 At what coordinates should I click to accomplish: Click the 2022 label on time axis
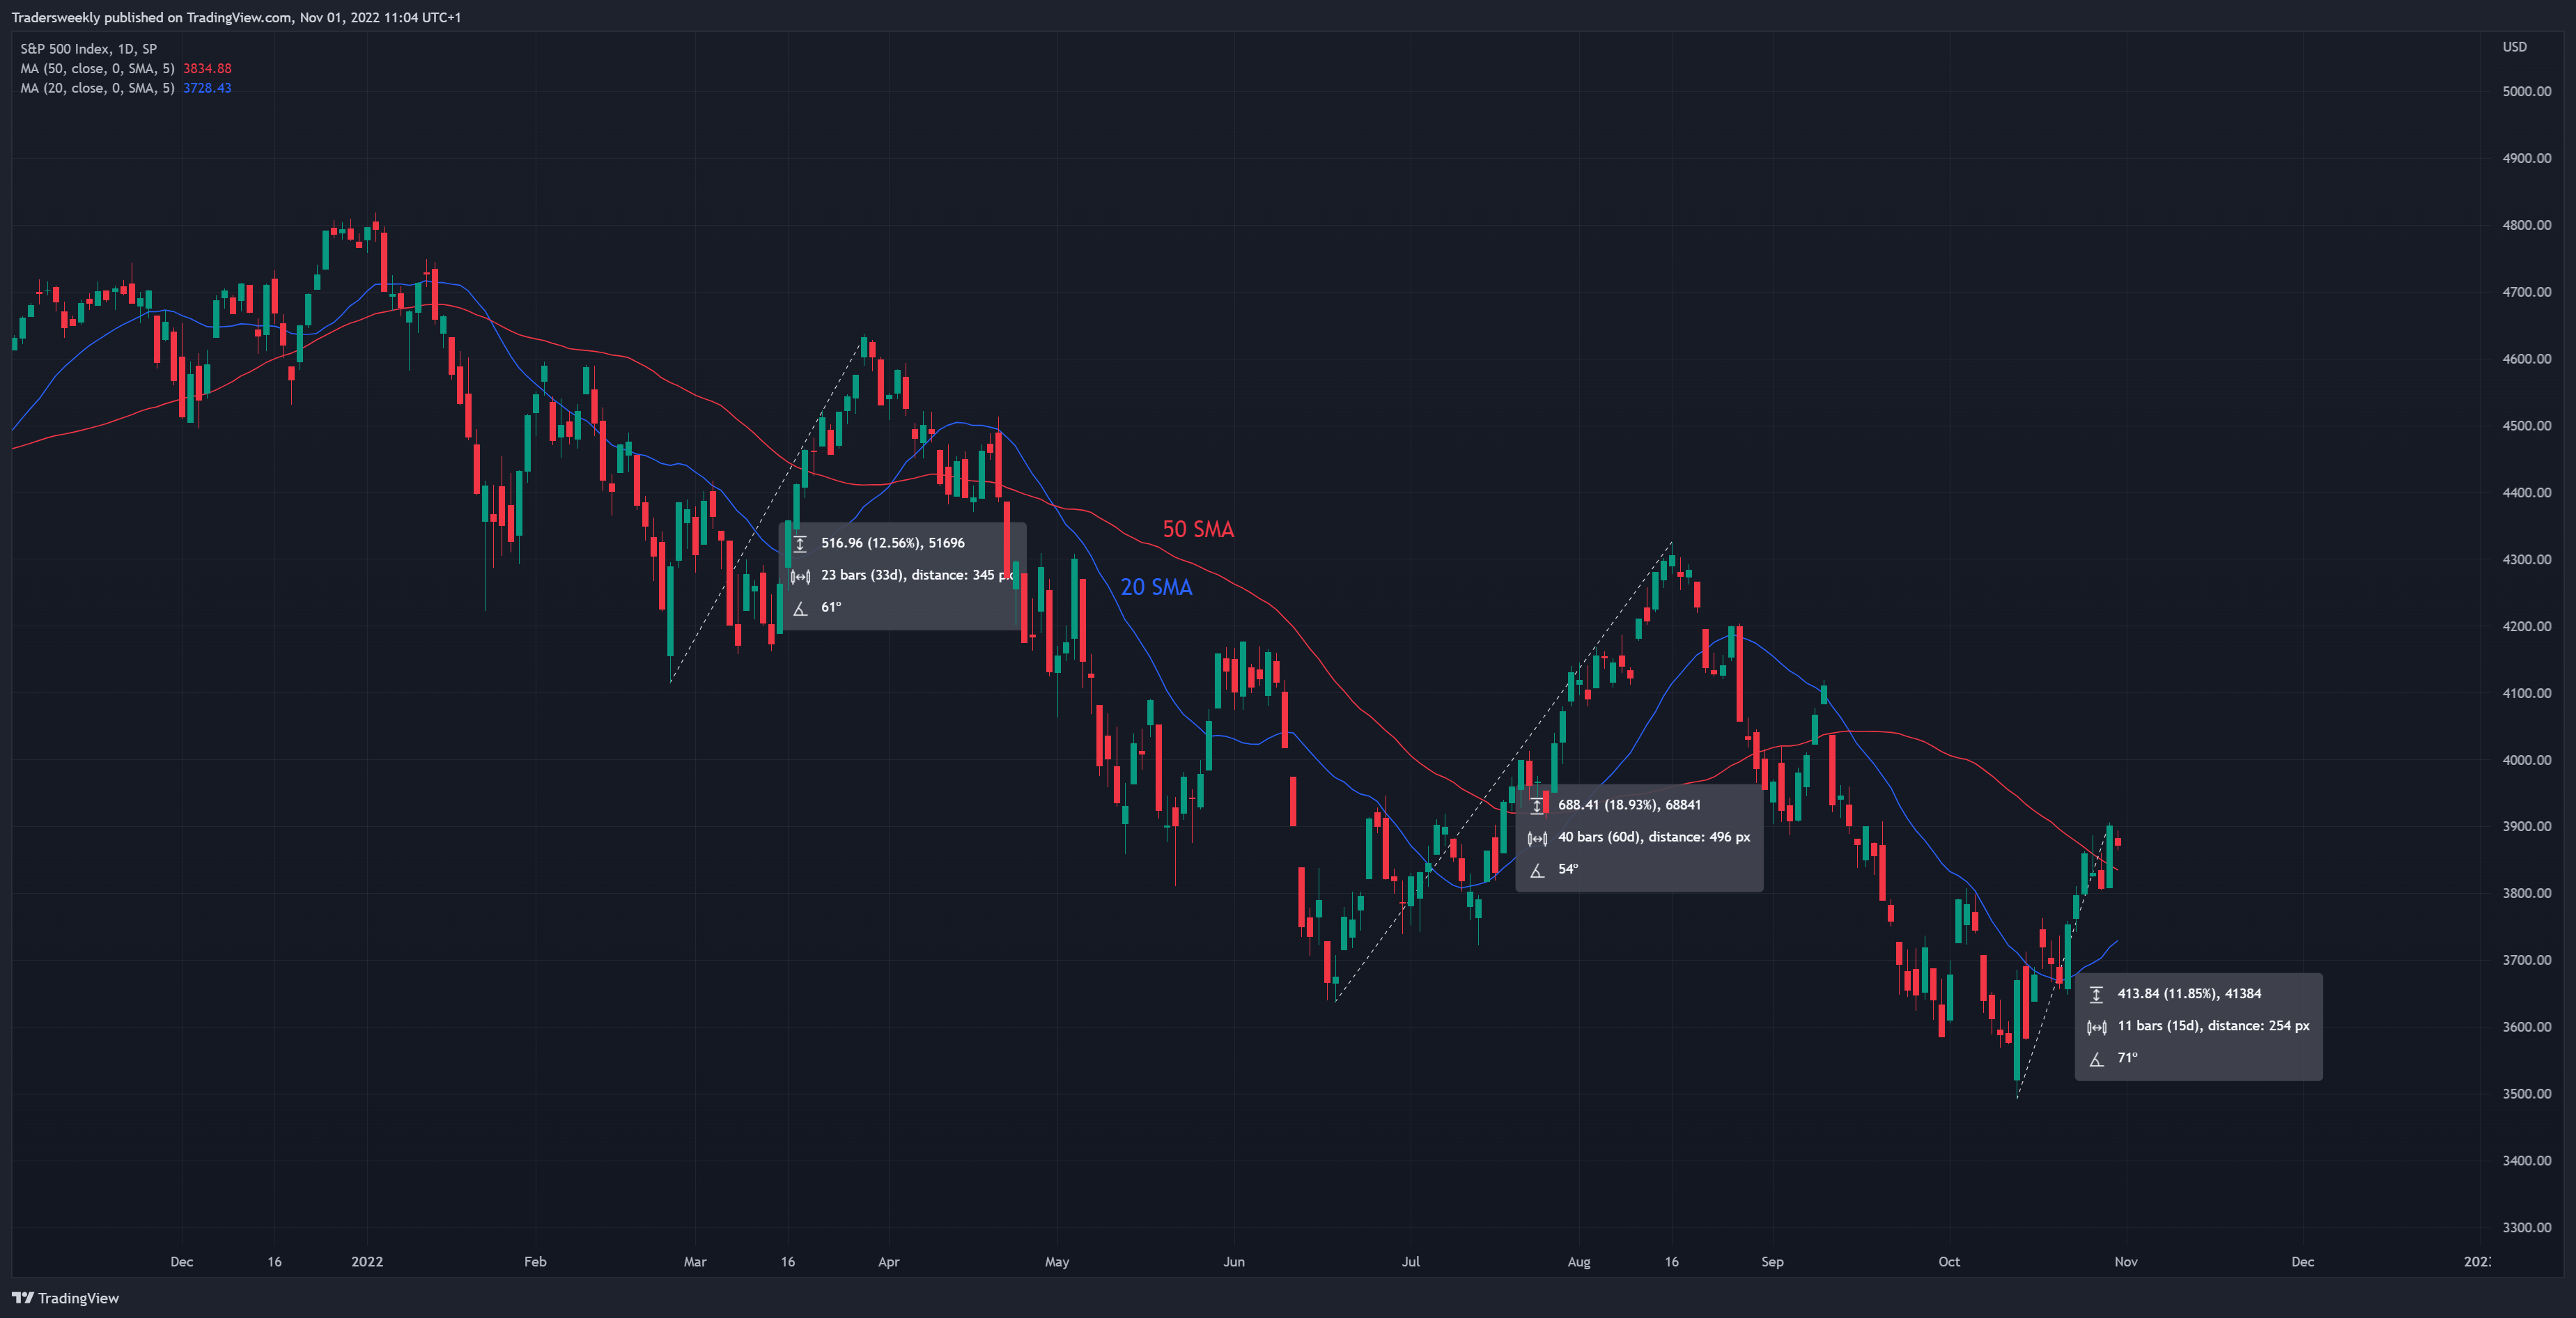click(x=367, y=1261)
